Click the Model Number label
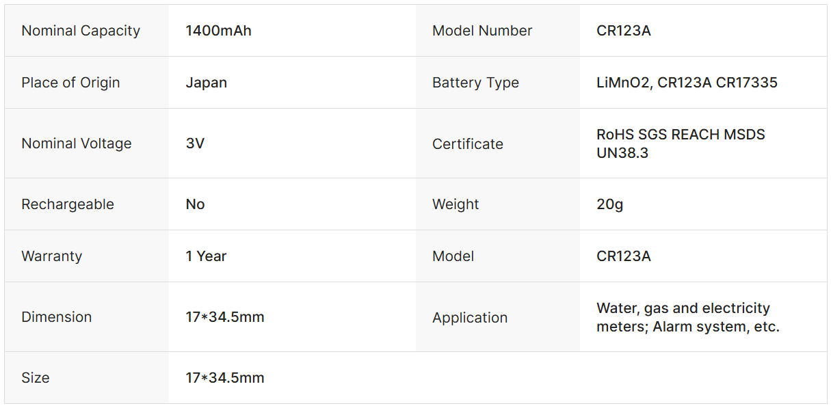 pyautogui.click(x=482, y=31)
